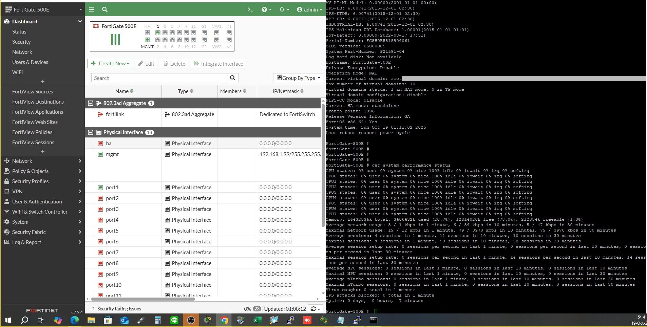This screenshot has width=647, height=327.
Task: Collapse the 802.3ad Aggregate group
Action: tap(91, 103)
